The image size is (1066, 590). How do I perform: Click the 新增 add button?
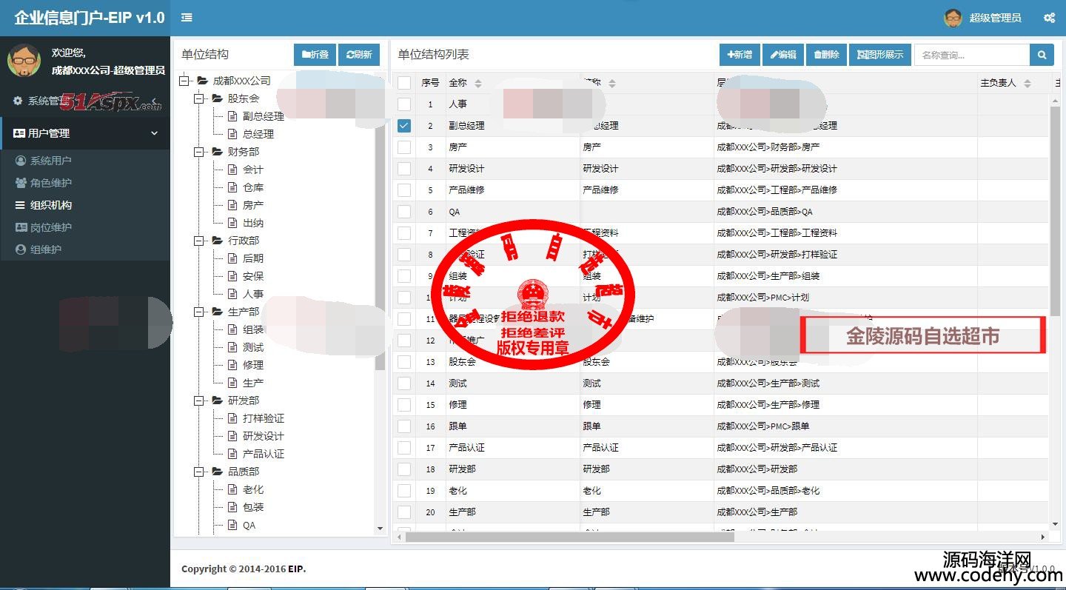tap(740, 55)
